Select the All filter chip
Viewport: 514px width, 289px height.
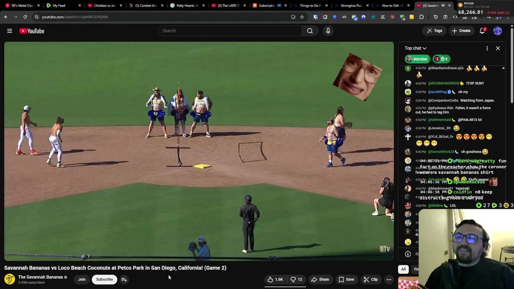pos(403,269)
